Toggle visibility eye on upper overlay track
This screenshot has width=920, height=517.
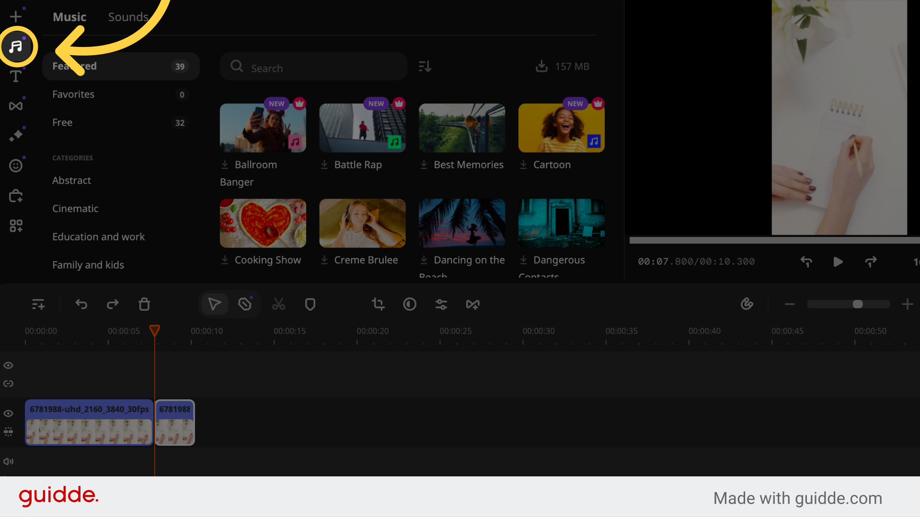point(8,365)
